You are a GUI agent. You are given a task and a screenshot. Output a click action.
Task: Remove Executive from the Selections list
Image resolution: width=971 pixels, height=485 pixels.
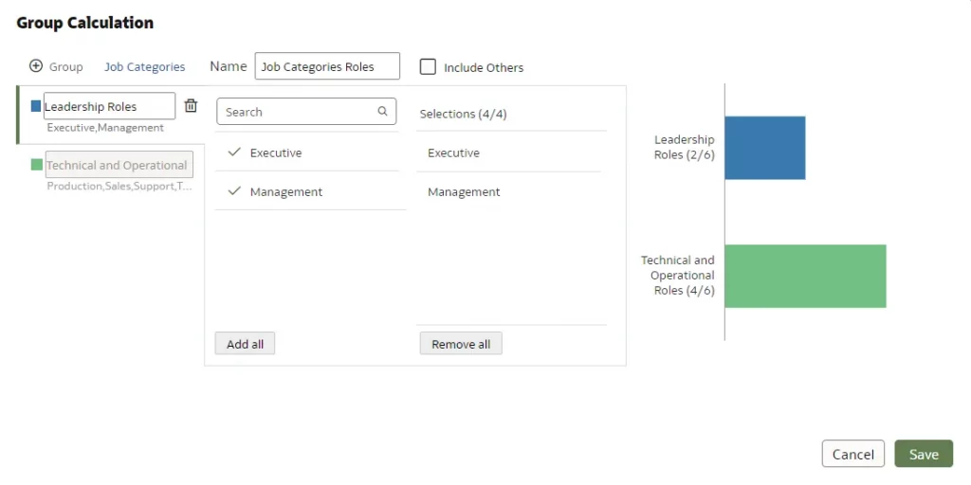tap(453, 153)
